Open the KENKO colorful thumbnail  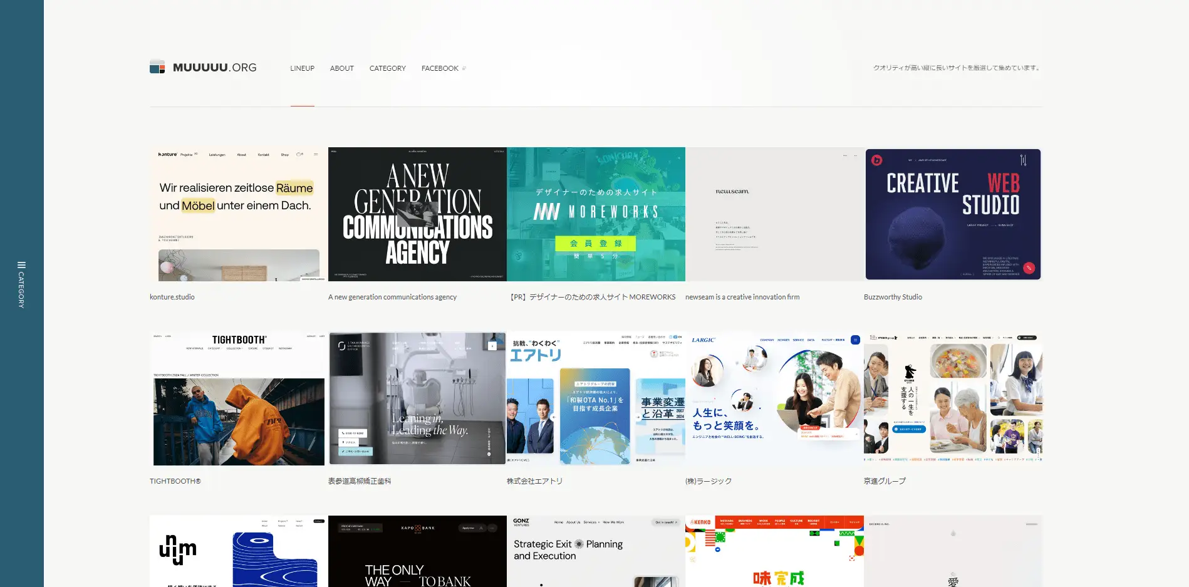774,551
